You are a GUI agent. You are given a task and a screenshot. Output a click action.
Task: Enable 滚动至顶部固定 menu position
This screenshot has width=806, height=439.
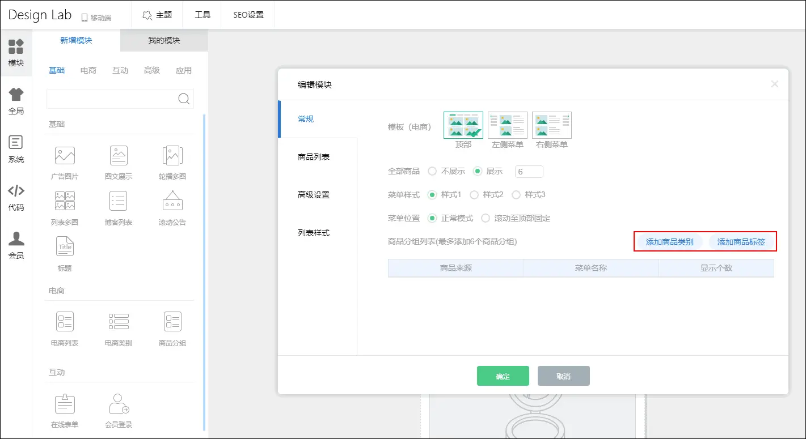pyautogui.click(x=486, y=218)
